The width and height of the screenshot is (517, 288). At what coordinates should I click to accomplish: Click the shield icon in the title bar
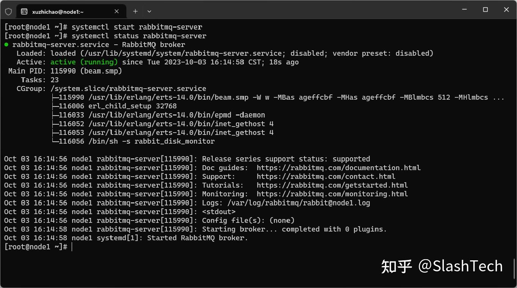(8, 11)
